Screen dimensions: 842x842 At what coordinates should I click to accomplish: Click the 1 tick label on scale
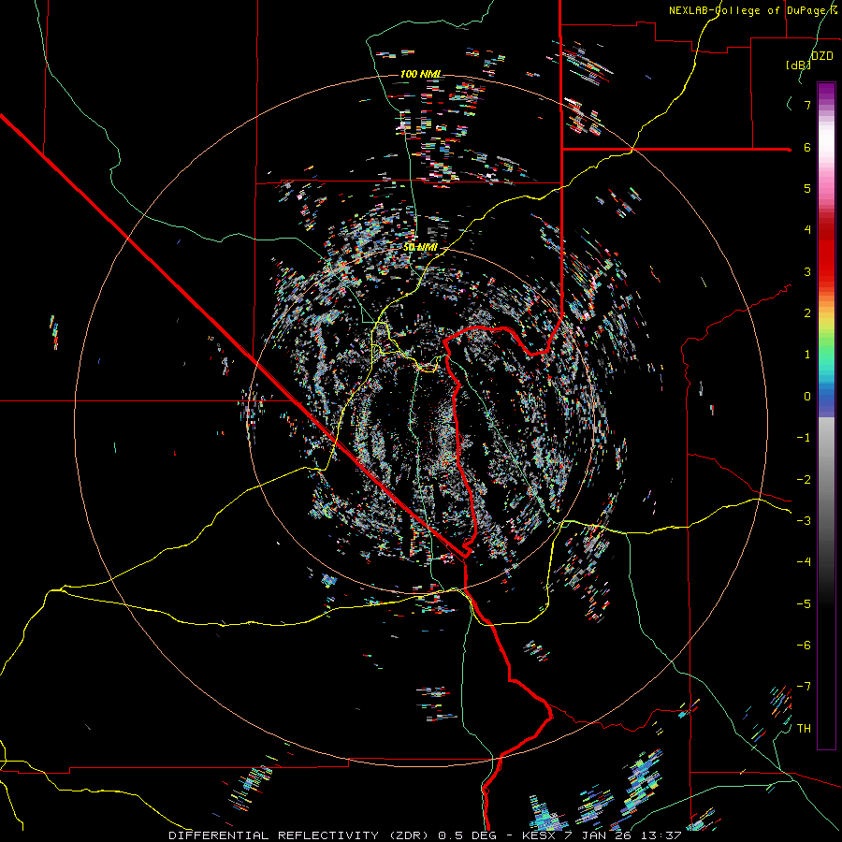(x=807, y=355)
